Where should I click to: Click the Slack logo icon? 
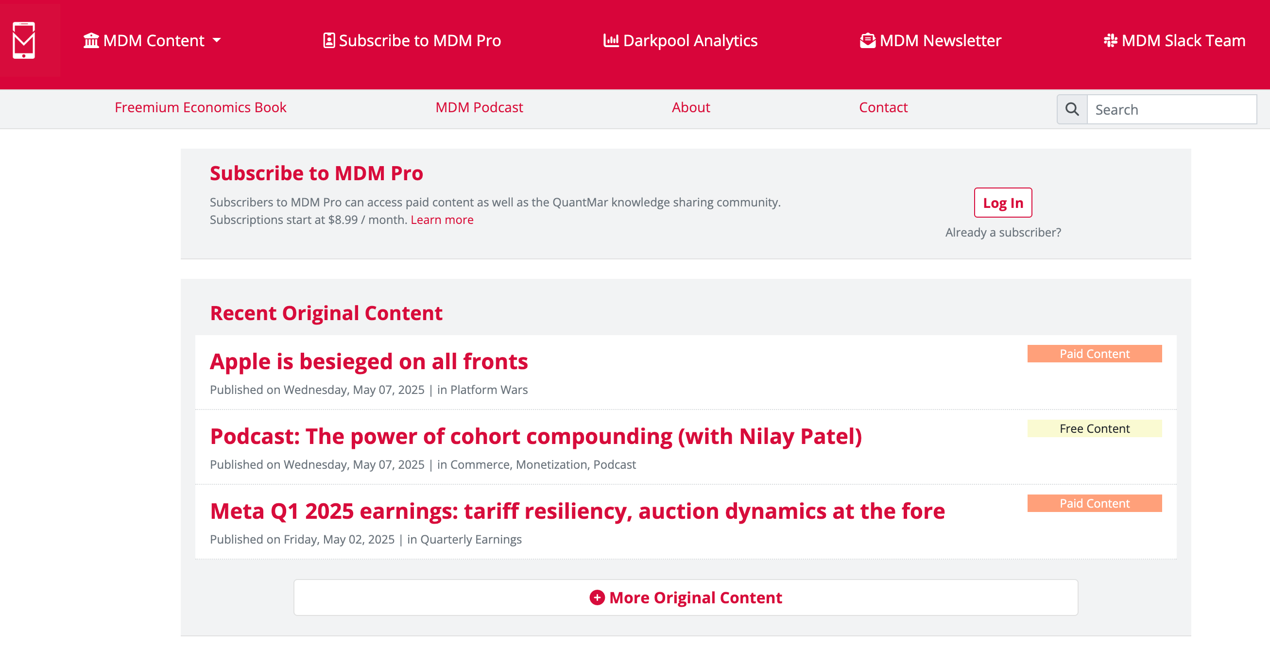pos(1110,40)
